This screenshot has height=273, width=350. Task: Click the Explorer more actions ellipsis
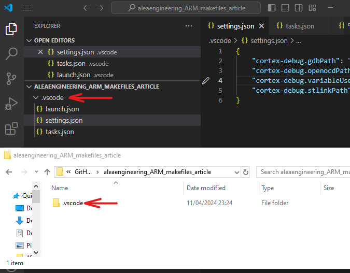point(188,26)
